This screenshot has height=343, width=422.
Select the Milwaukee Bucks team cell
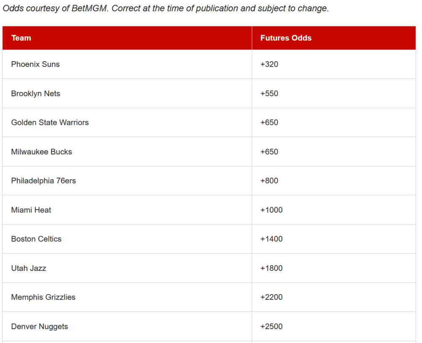(127, 151)
